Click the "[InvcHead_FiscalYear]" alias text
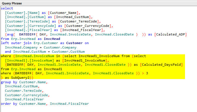The height and width of the screenshot is (112, 197). pyautogui.click(x=81, y=30)
